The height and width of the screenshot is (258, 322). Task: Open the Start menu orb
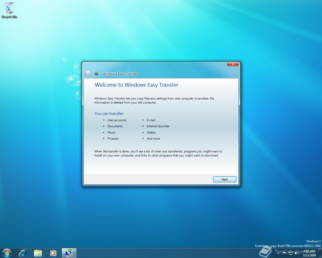(7, 253)
